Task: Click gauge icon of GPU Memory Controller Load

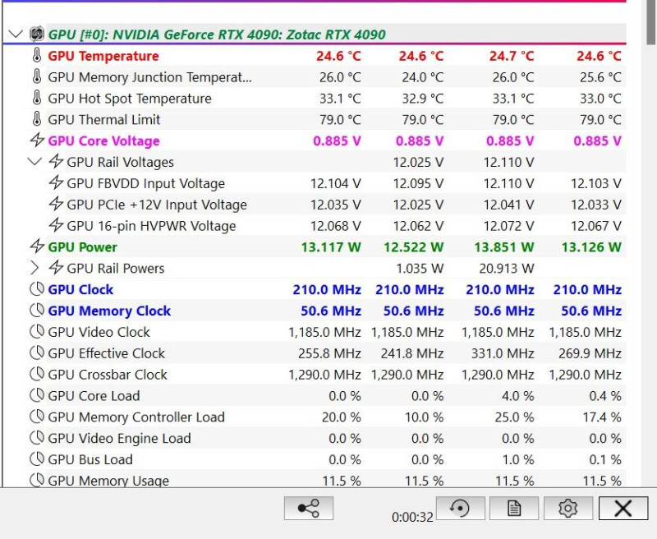Action: [x=37, y=417]
